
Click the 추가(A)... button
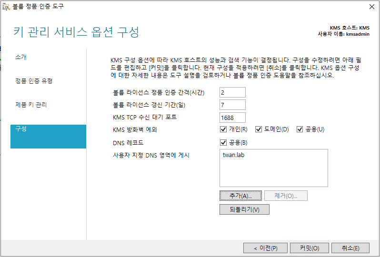click(x=240, y=196)
